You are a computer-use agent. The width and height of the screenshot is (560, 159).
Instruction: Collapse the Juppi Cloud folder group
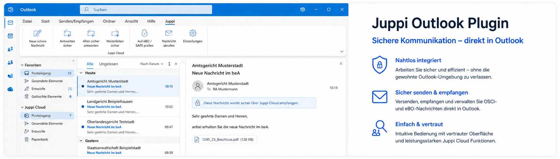tap(22, 107)
